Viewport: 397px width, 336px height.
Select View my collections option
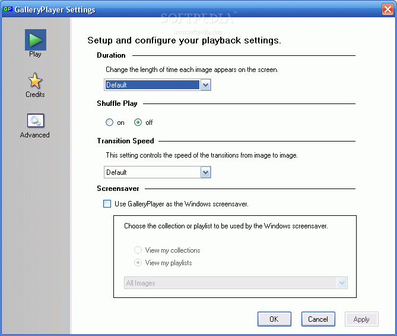[138, 250]
